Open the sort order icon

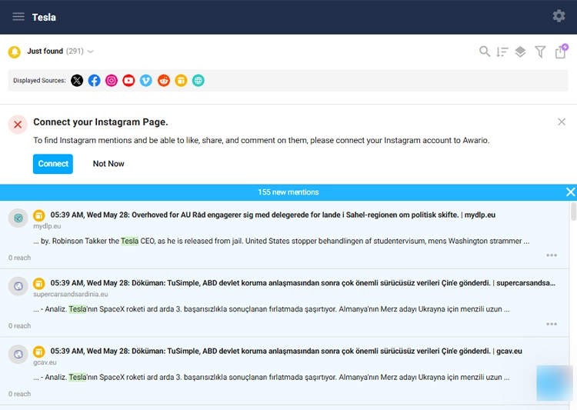click(502, 52)
